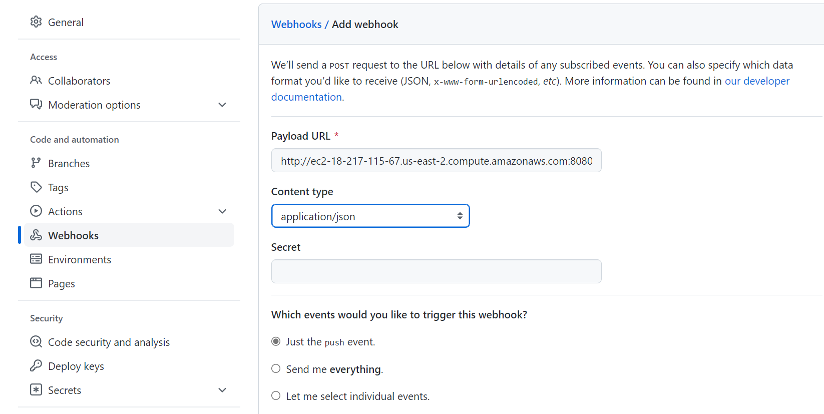Screen dimensions: 824x414
Task: Open Branches settings label
Action: click(x=69, y=164)
